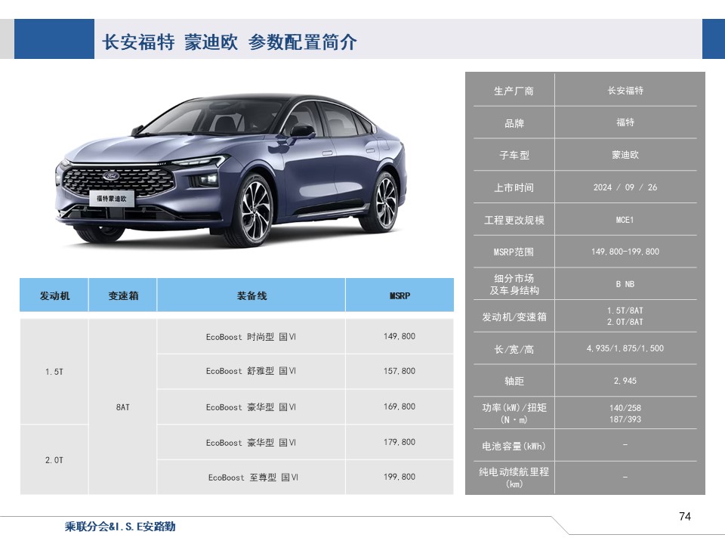Select the 工程更改规模 label
This screenshot has height=544, width=725.
click(x=514, y=220)
